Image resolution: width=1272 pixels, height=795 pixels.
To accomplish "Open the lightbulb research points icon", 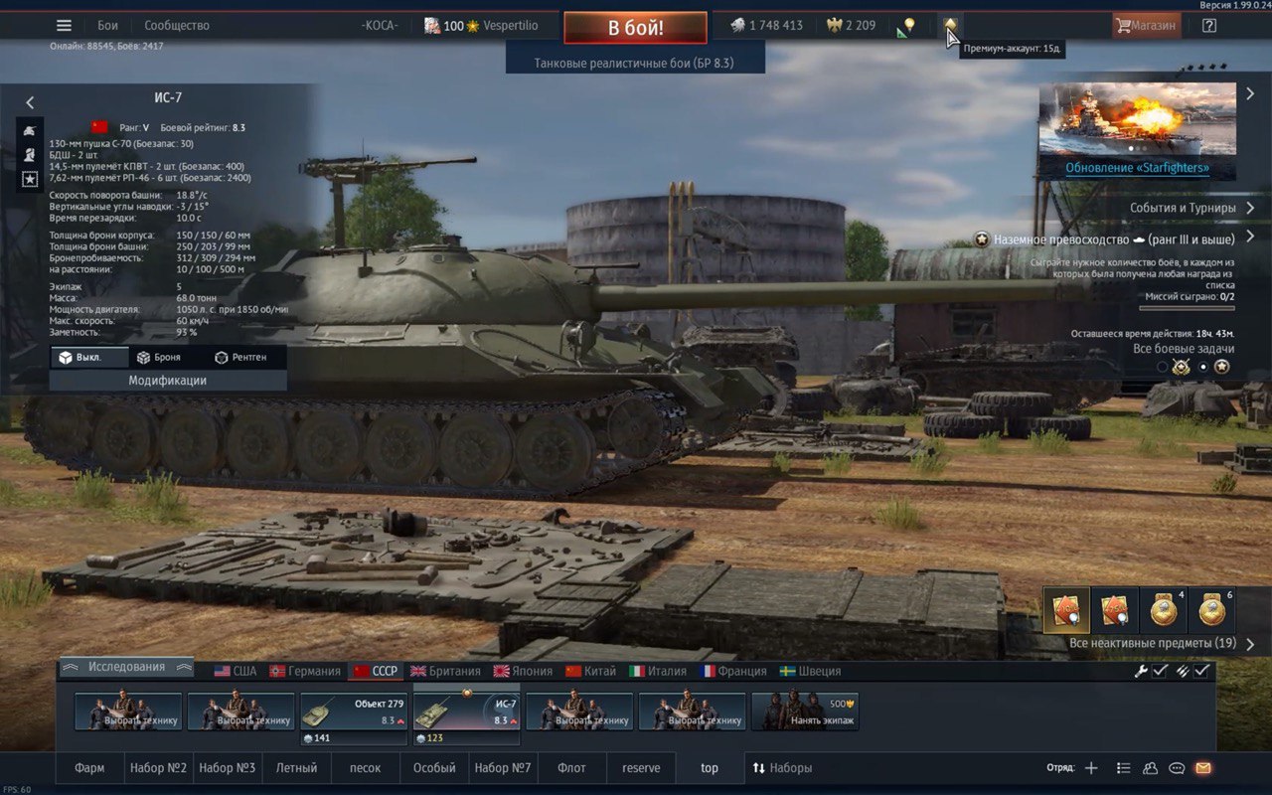I will coord(905,27).
